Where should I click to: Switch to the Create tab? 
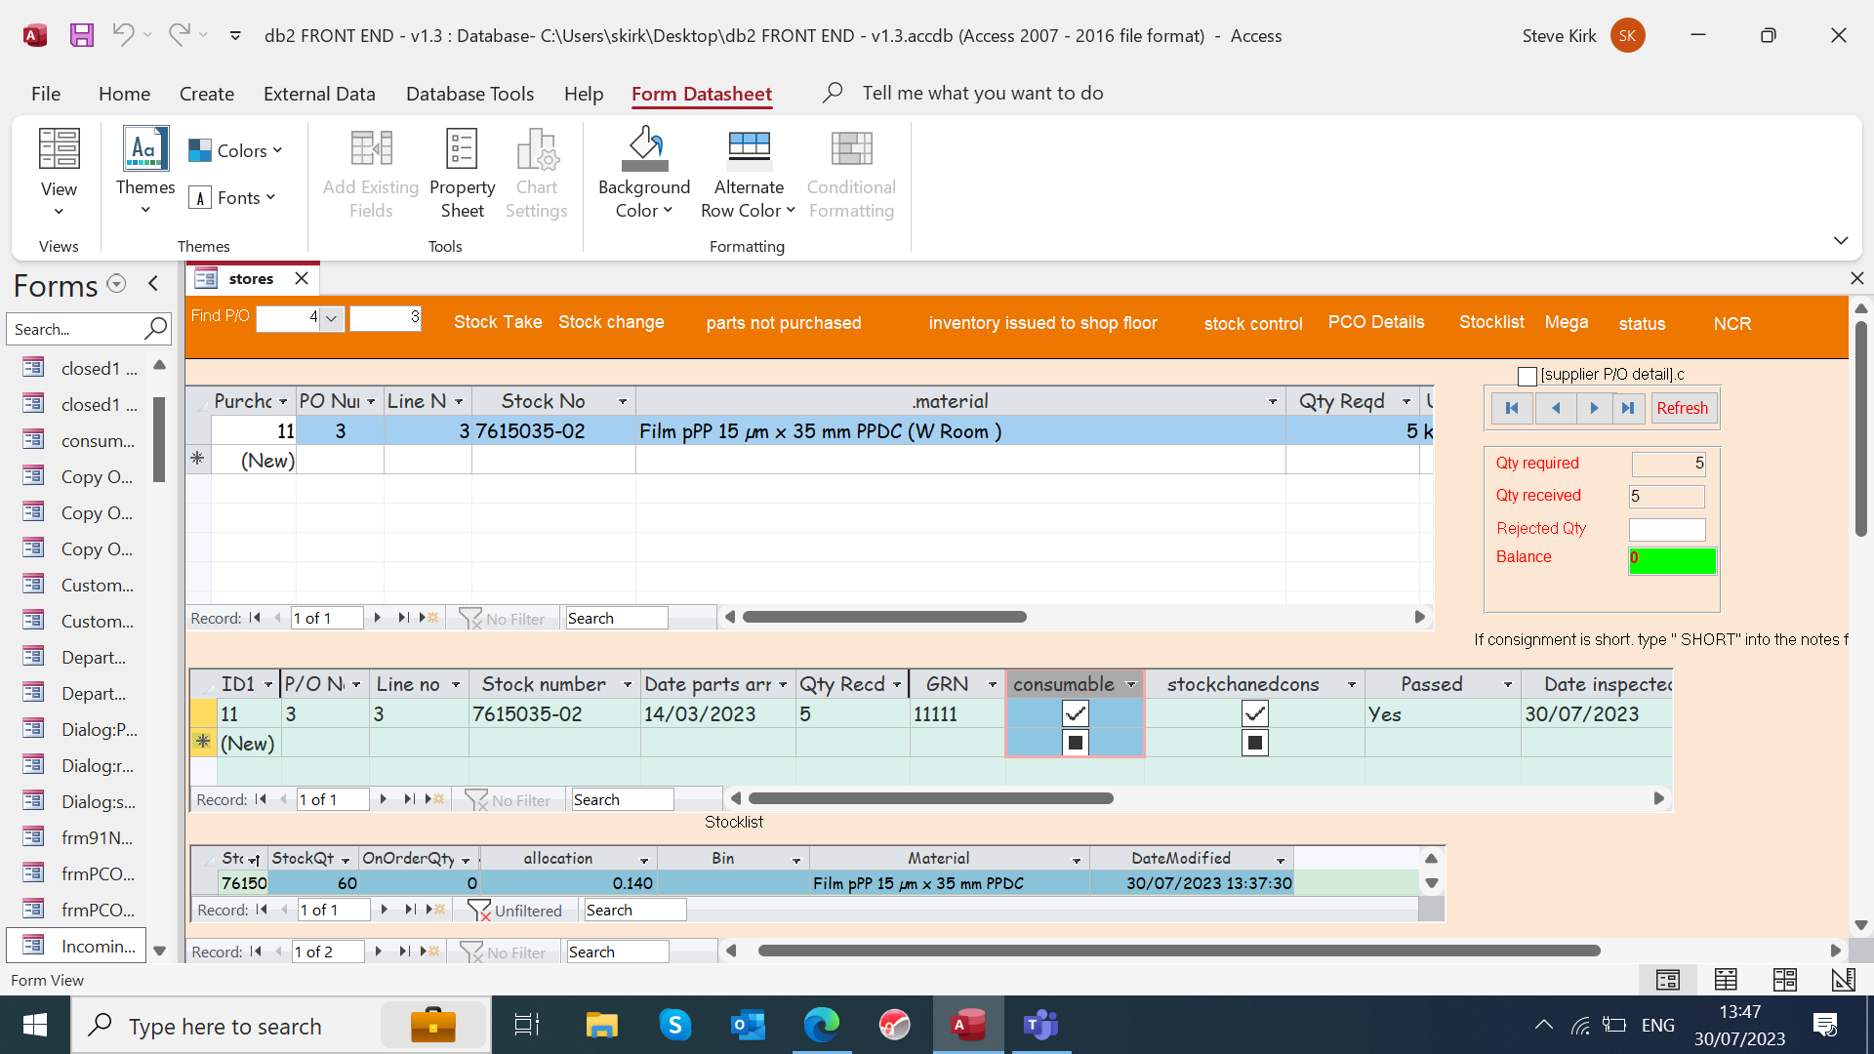[x=207, y=94]
